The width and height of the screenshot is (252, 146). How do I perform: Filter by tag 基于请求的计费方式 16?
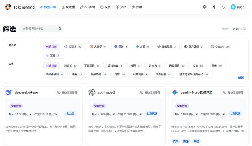point(194,74)
